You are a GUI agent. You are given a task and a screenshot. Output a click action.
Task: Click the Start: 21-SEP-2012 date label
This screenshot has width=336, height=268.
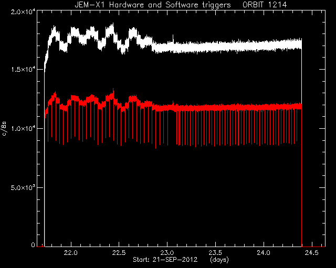[165, 260]
